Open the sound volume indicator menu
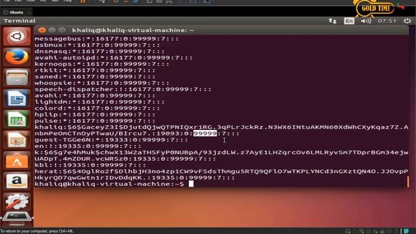Image resolution: width=416 pixels, height=234 pixels. point(366,21)
